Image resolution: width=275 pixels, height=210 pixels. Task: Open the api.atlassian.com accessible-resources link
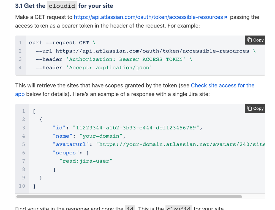(148, 17)
